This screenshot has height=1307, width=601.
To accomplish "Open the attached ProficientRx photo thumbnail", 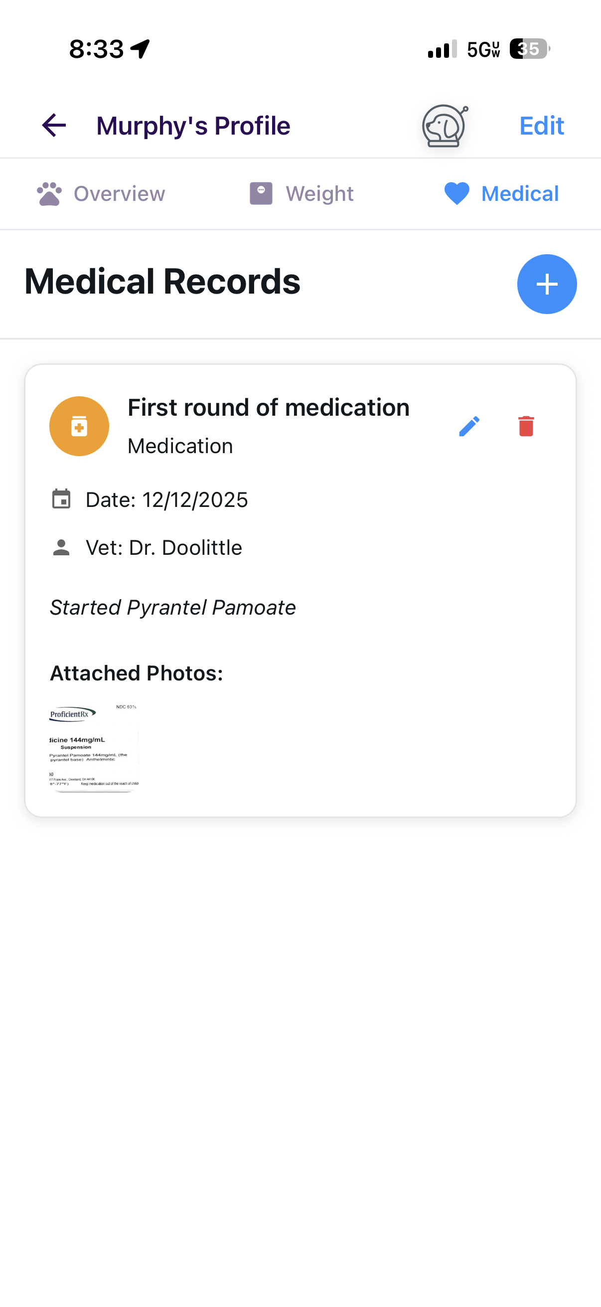I will (94, 748).
